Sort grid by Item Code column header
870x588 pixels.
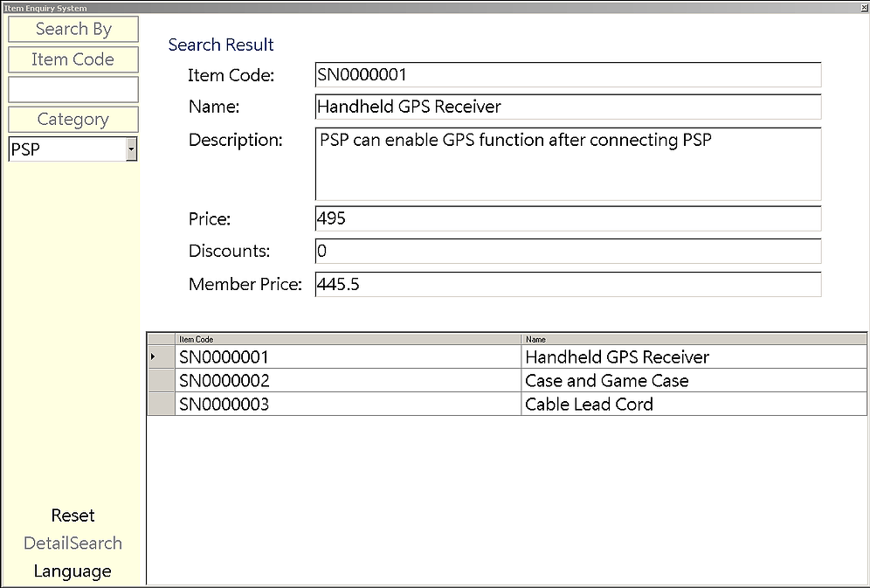[x=347, y=339]
